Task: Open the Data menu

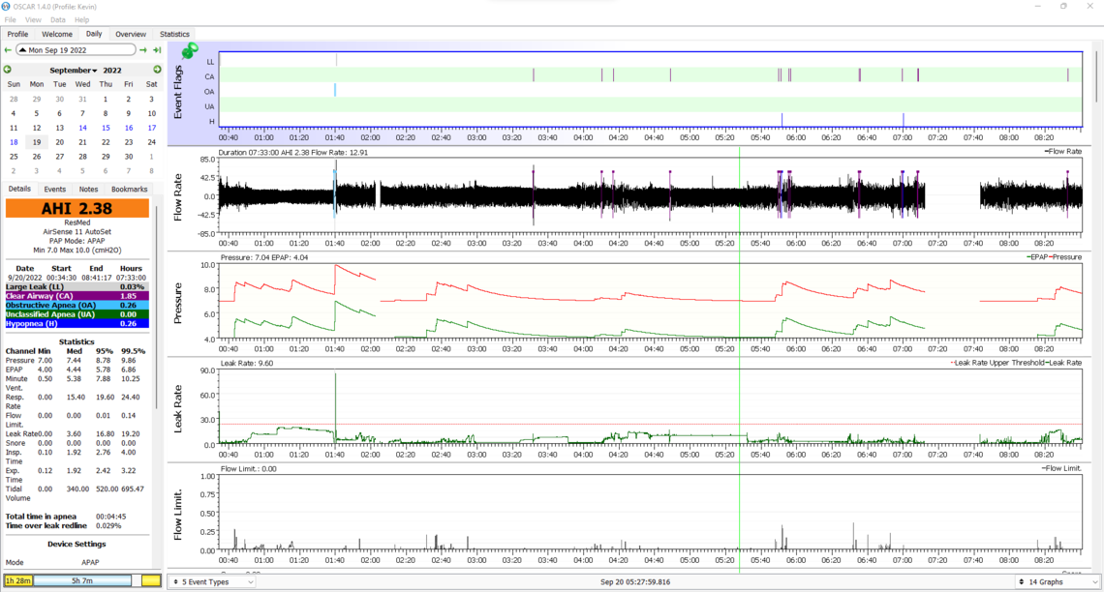Action: pos(58,19)
